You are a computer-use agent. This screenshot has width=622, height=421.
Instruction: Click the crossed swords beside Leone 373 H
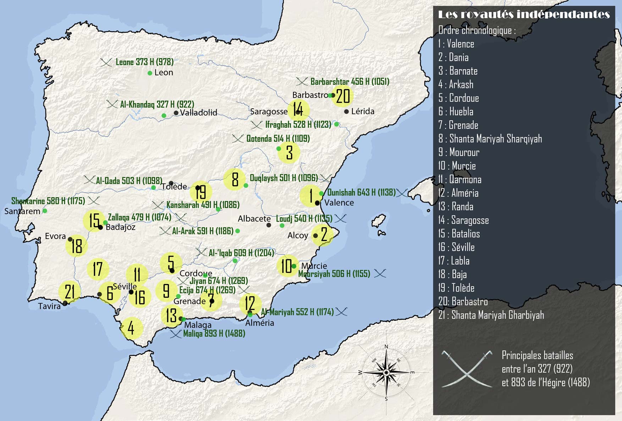pos(106,63)
